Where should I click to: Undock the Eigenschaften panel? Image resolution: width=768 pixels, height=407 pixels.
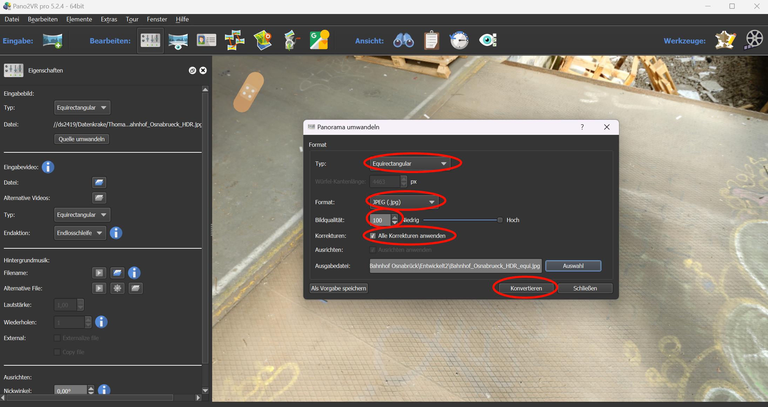(x=192, y=70)
